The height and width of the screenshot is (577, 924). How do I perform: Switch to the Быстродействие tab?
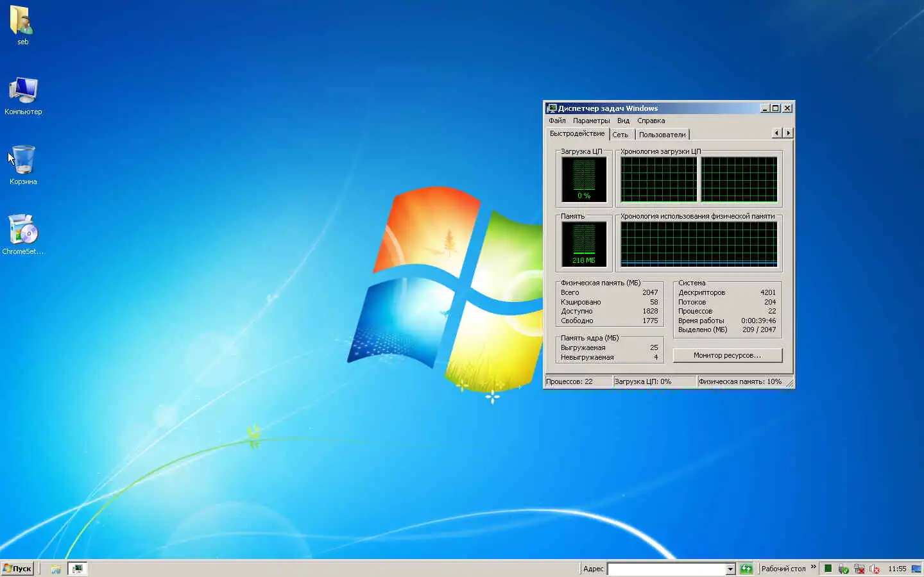click(577, 133)
